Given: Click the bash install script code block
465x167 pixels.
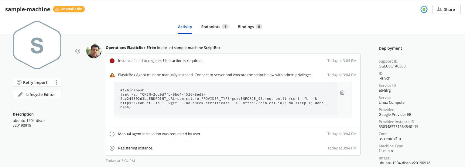Looking at the screenshot, I should pos(225,99).
